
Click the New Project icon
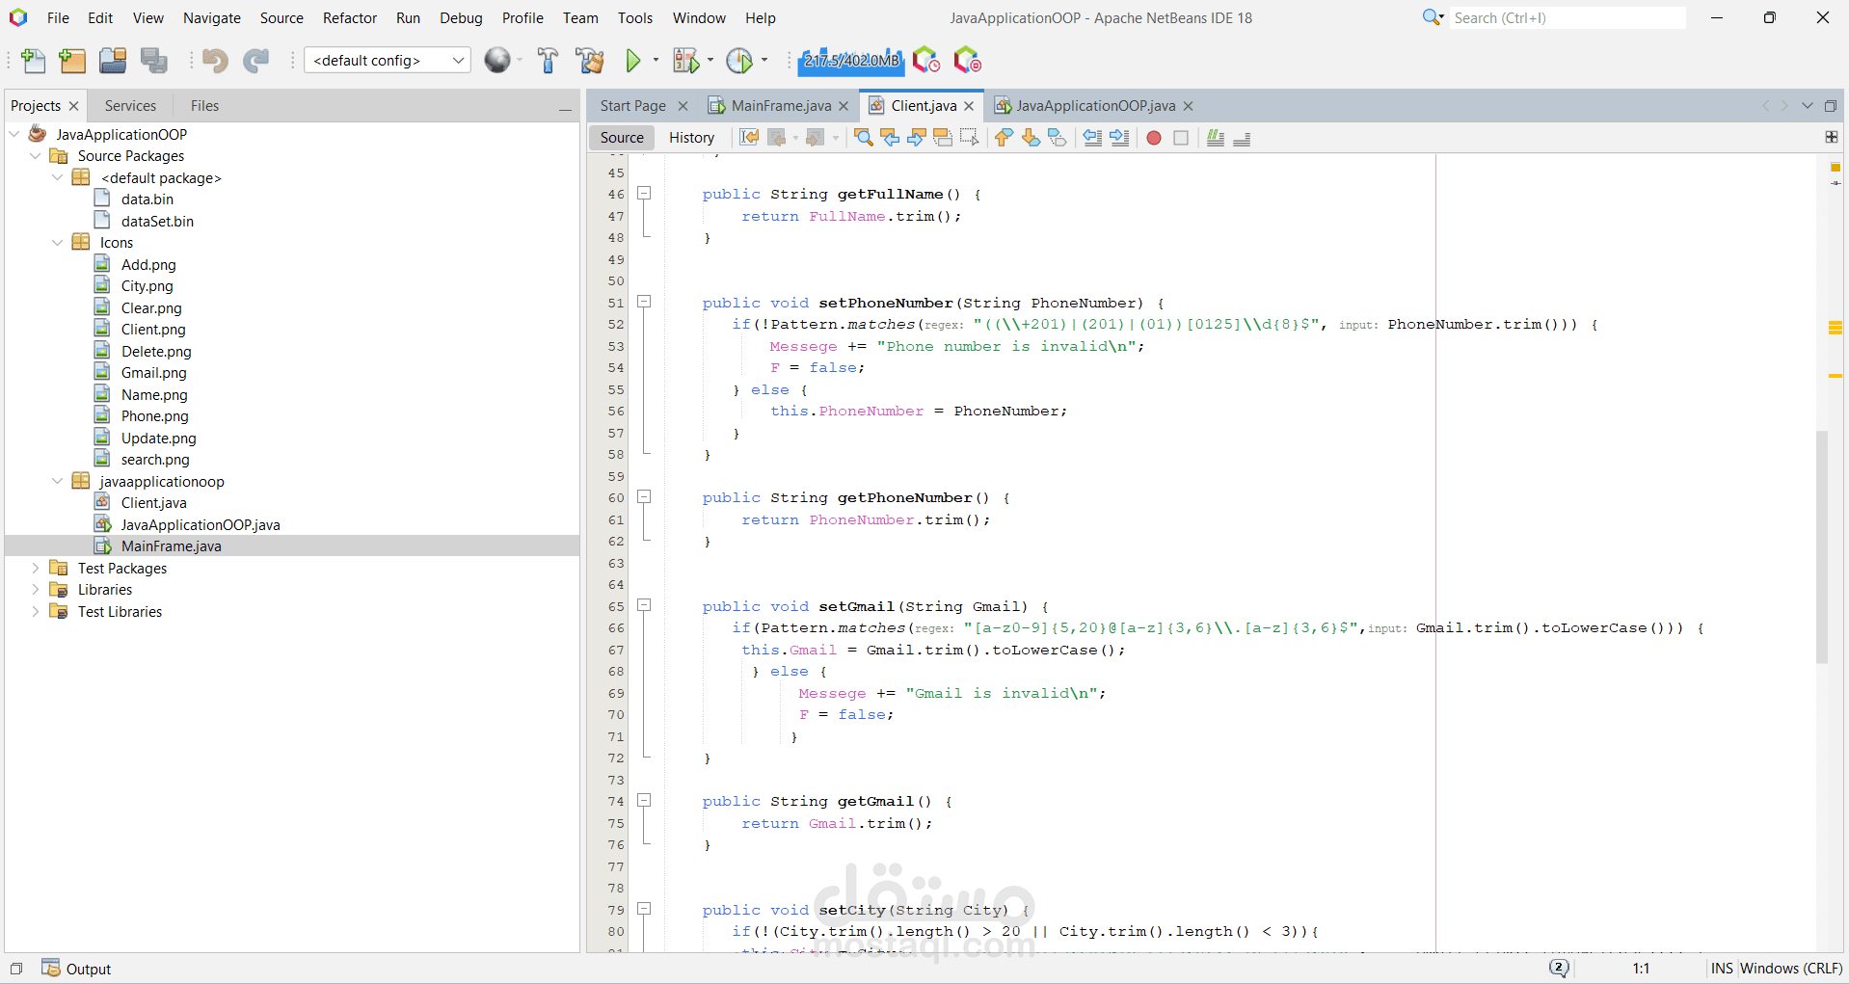[x=72, y=61]
